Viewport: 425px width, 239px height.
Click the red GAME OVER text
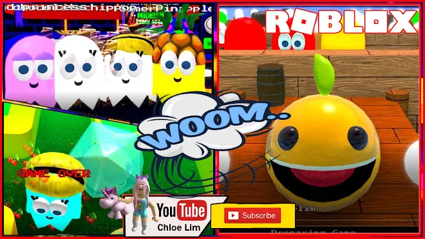(x=53, y=173)
